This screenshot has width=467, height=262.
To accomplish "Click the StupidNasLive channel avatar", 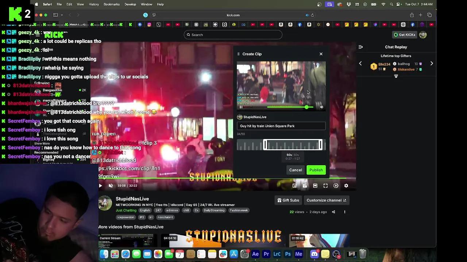I will click(x=105, y=203).
